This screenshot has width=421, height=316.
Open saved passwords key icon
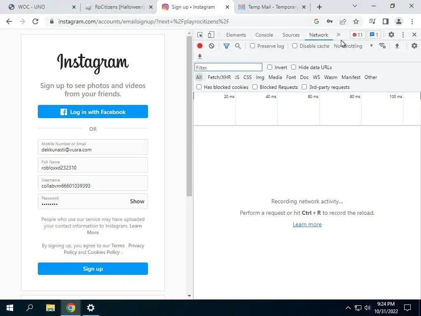(329, 21)
